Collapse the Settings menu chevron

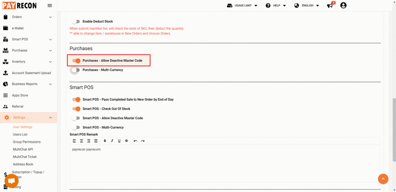50,117
